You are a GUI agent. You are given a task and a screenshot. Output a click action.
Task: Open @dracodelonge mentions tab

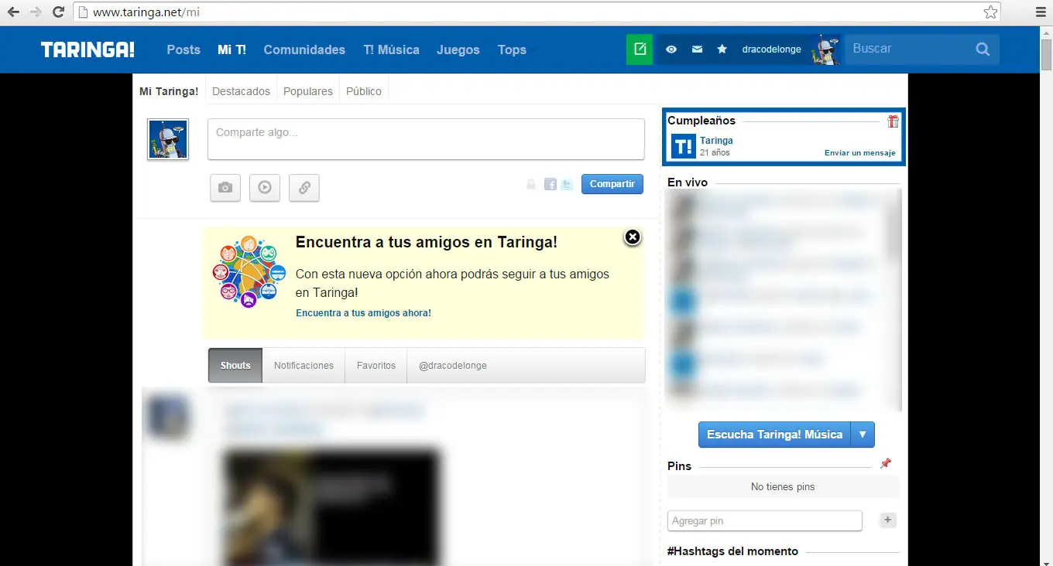453,366
